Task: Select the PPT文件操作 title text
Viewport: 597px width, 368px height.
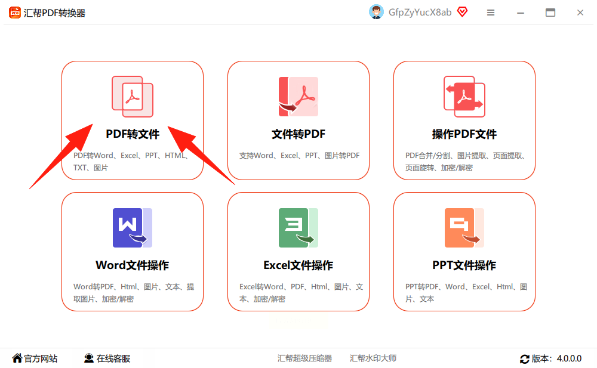Action: click(x=464, y=265)
